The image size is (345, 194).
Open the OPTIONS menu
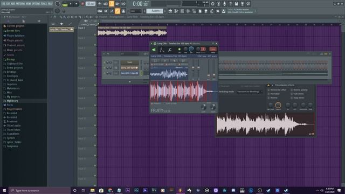pyautogui.click(x=36, y=4)
